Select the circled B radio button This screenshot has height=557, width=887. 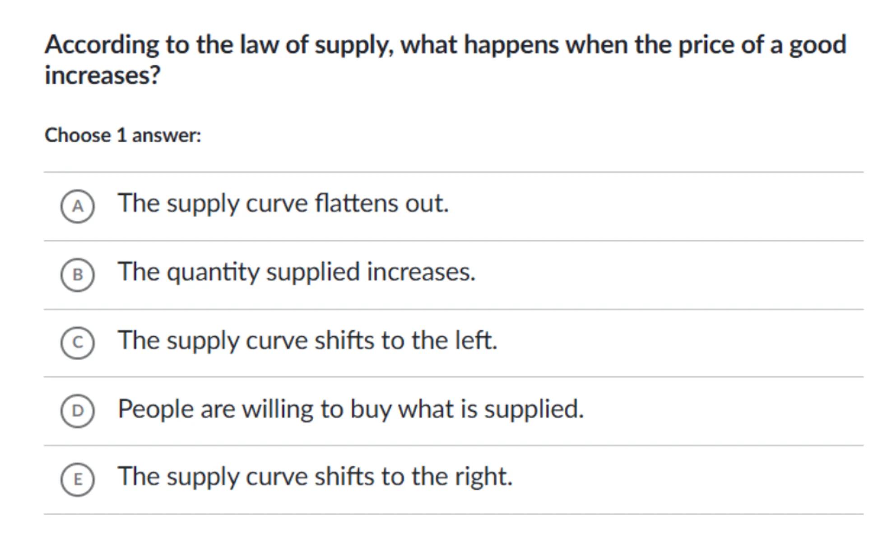[78, 274]
